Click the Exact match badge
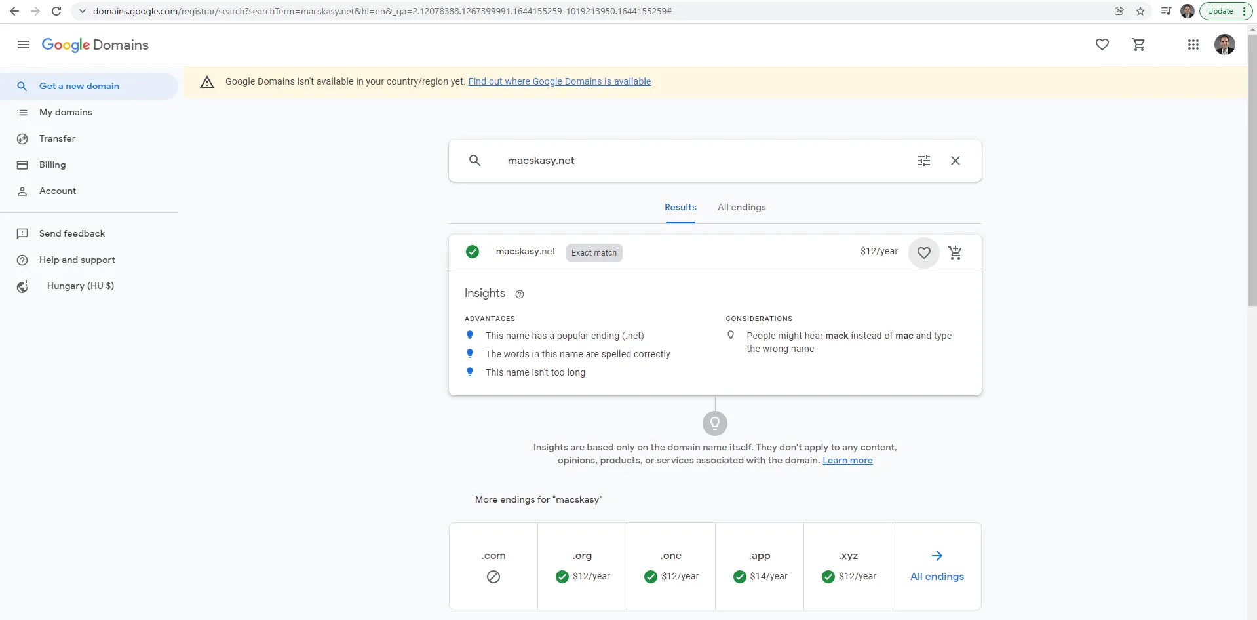 (x=594, y=253)
